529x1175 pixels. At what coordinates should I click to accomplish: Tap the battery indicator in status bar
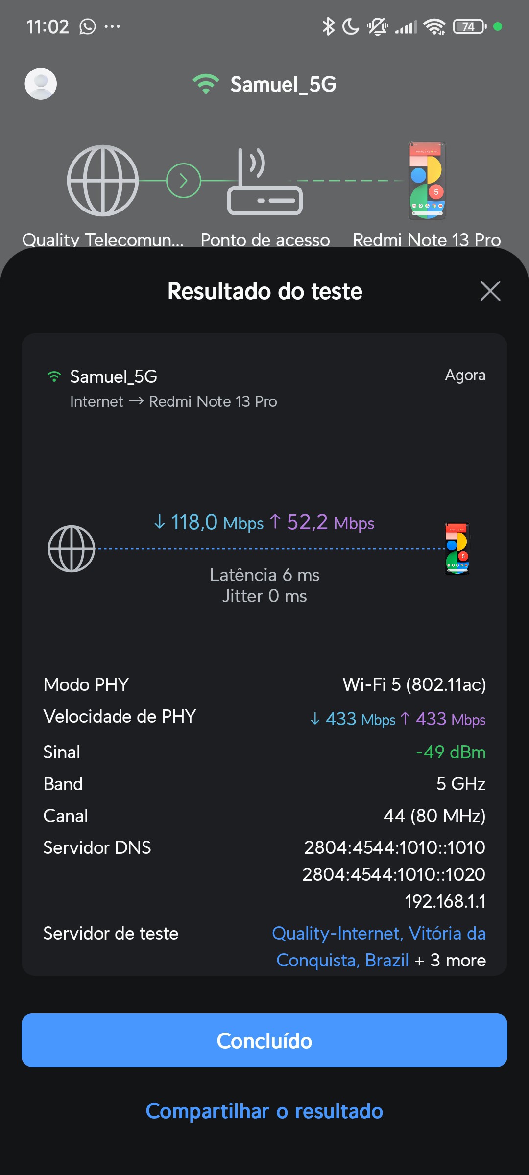(x=469, y=26)
